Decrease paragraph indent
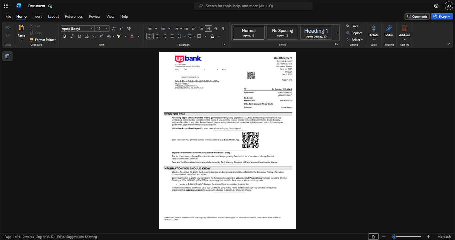Screen dimensions: 455x240 pyautogui.click(x=194, y=29)
